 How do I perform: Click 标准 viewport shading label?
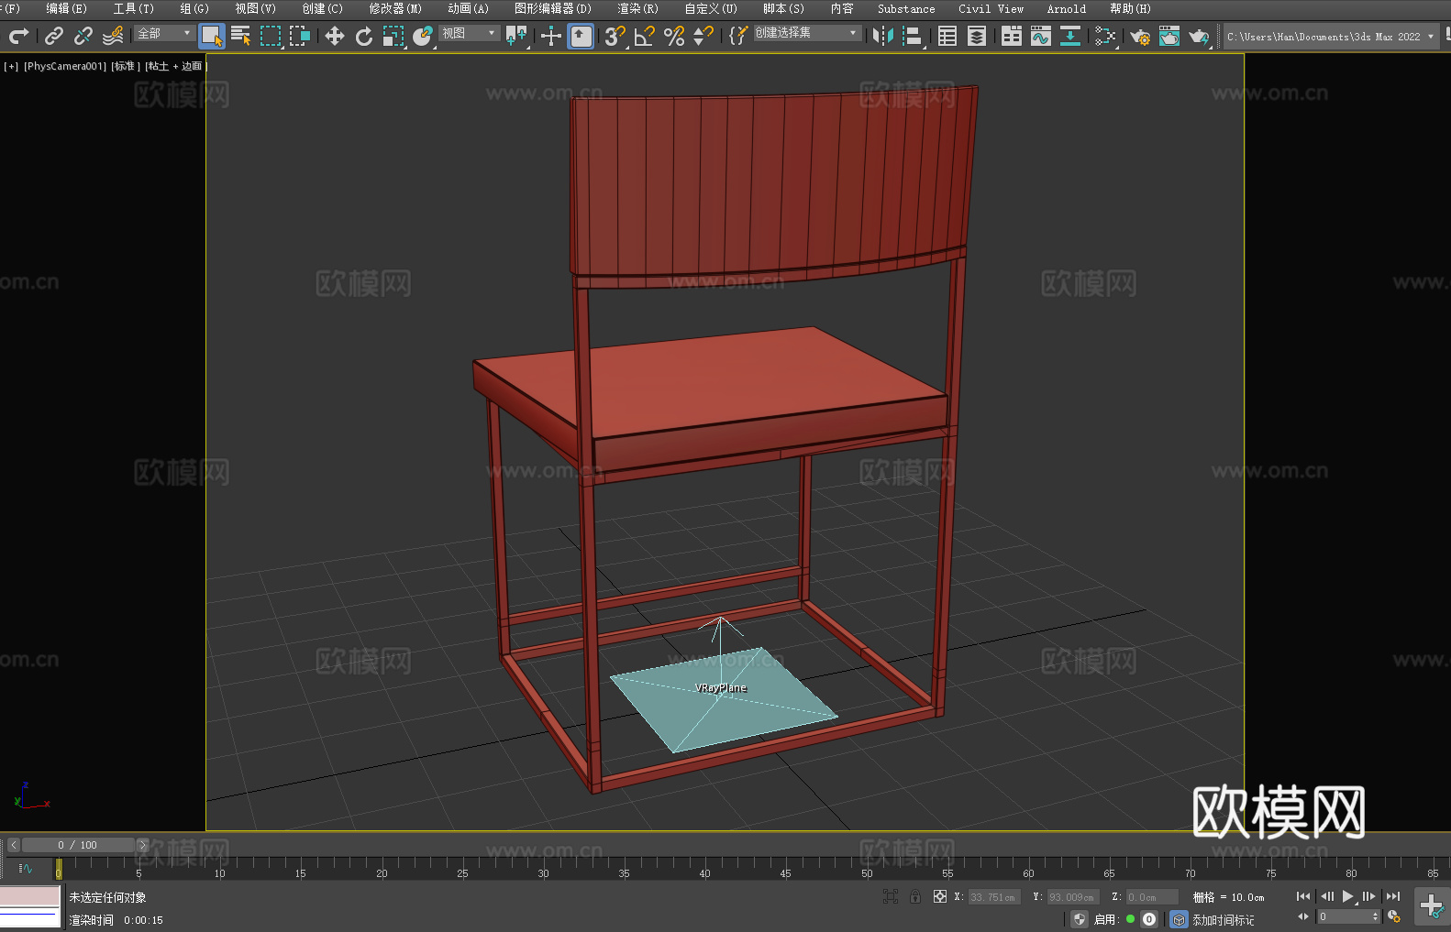[126, 66]
